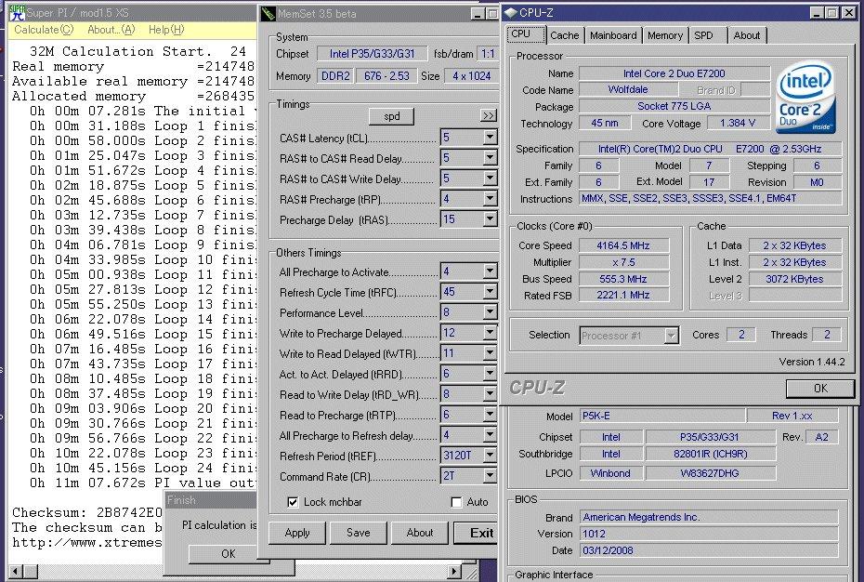
Task: Open the Command Rate (CR) dropdown
Action: 490,475
